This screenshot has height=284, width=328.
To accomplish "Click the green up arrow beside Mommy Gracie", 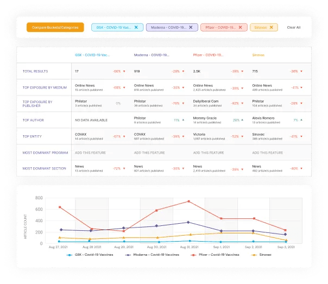I will coord(242,120).
